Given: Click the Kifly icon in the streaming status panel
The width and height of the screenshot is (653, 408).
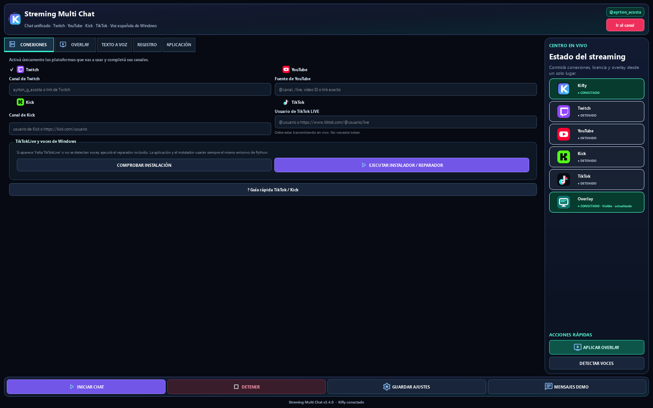Looking at the screenshot, I should (x=564, y=89).
